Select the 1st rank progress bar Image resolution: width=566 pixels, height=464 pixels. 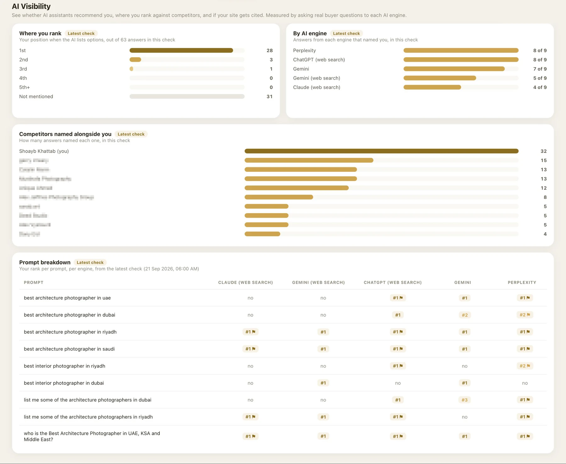187,50
